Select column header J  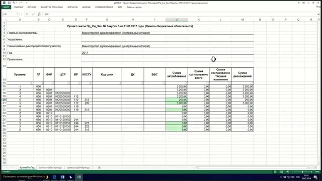177,20
